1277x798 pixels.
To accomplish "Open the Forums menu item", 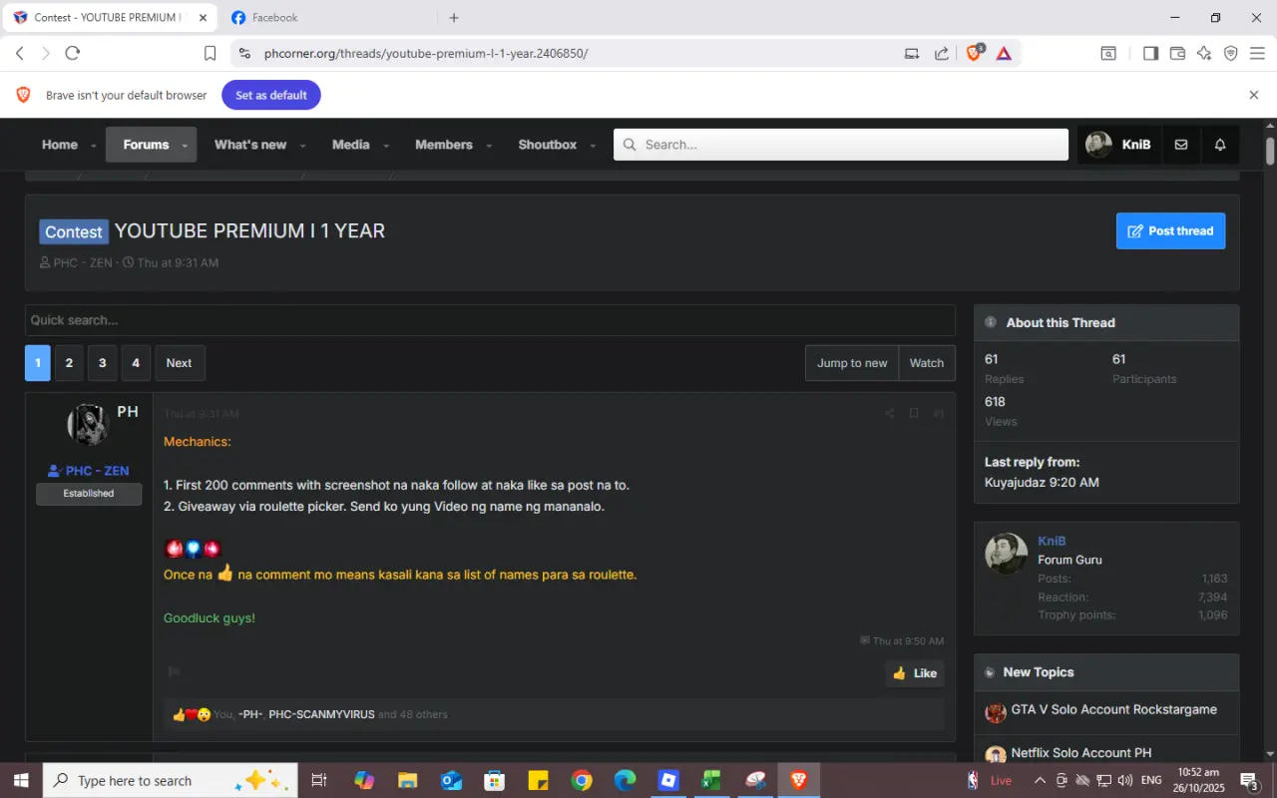I will click(x=146, y=145).
